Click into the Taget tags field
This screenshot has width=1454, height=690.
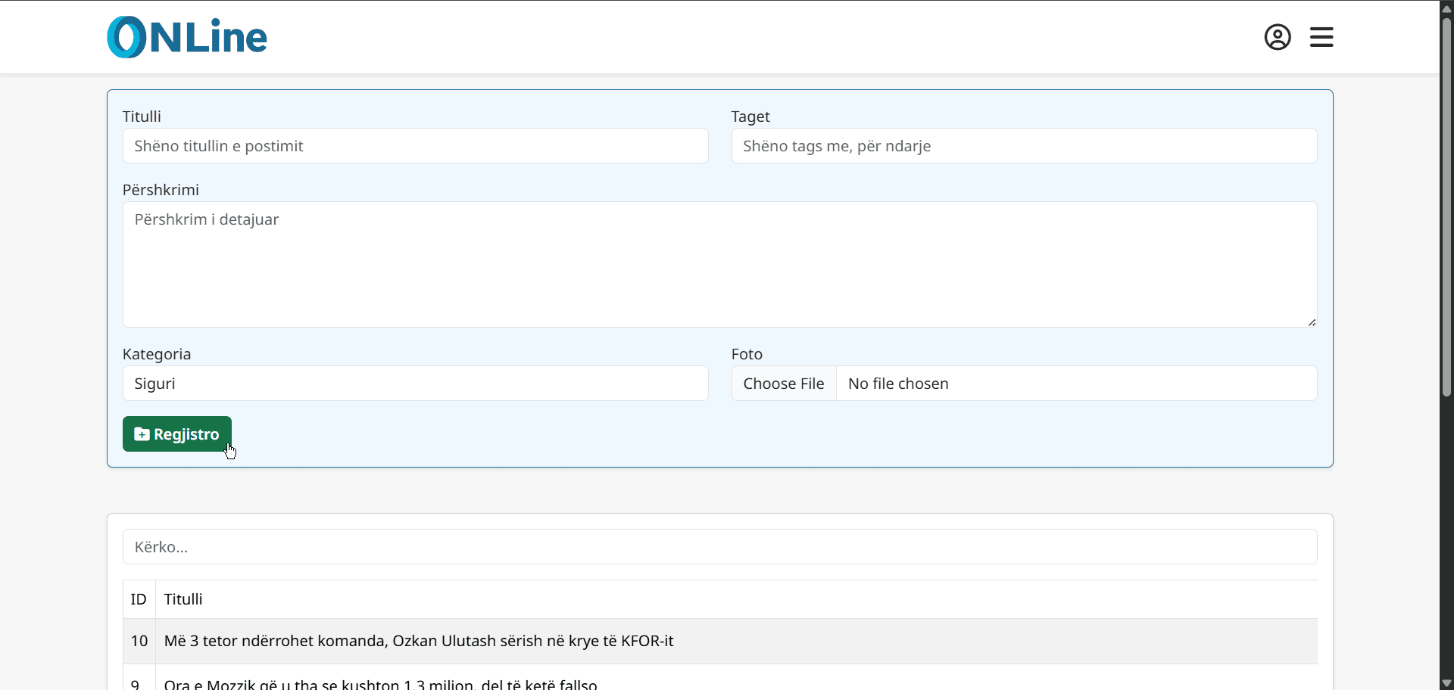(x=1024, y=146)
